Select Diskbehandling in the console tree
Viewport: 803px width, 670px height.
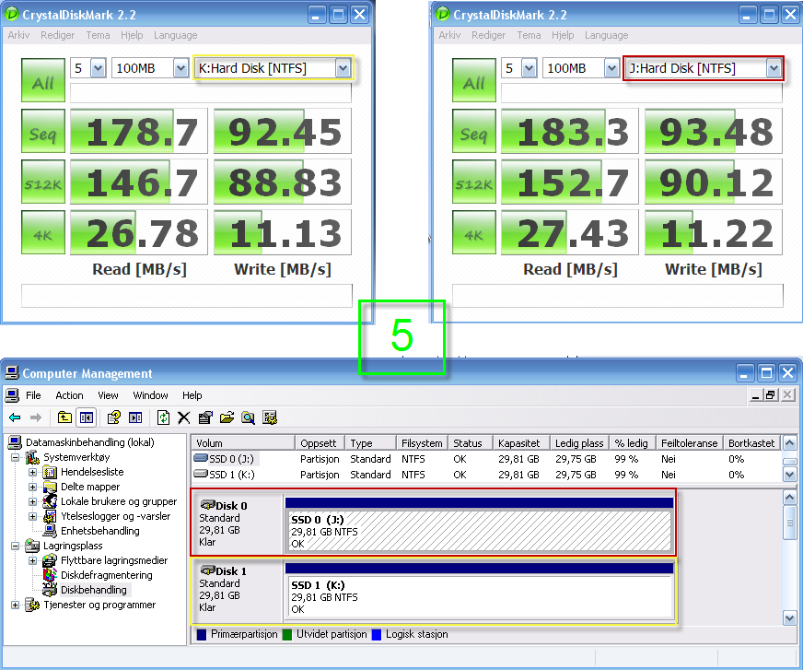tap(94, 590)
